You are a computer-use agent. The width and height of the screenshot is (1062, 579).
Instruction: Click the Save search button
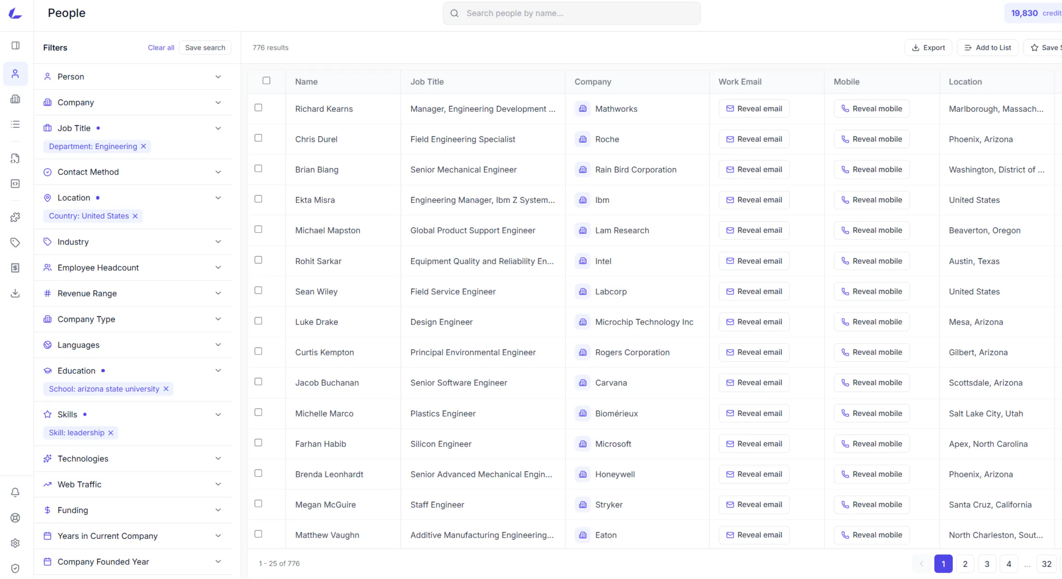[205, 47]
